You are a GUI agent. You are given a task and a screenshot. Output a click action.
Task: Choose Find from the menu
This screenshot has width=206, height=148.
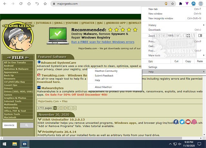173,51
